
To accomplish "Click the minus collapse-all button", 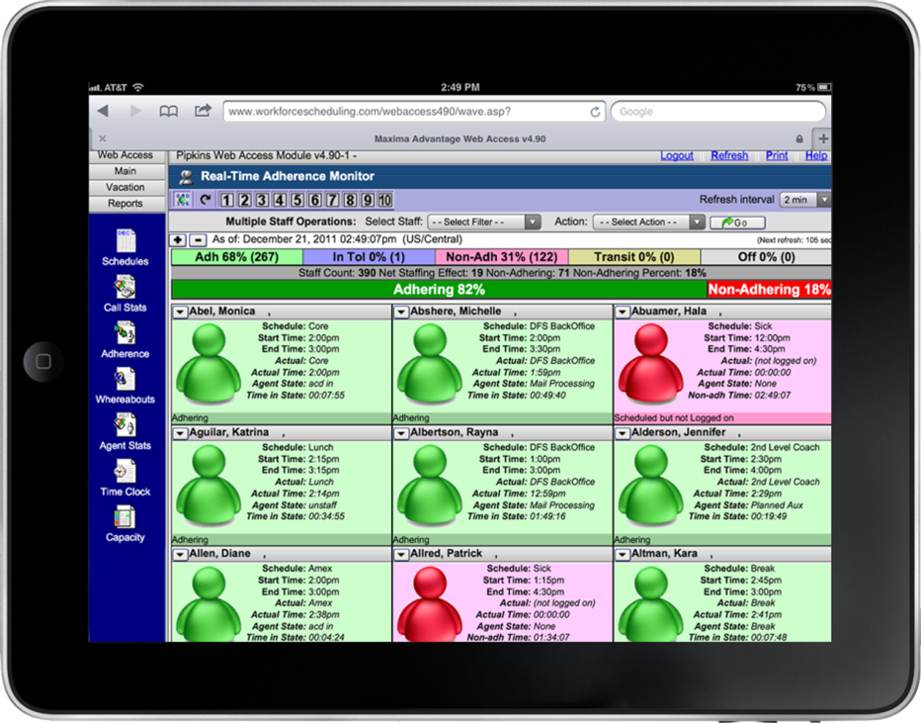I will 198,239.
